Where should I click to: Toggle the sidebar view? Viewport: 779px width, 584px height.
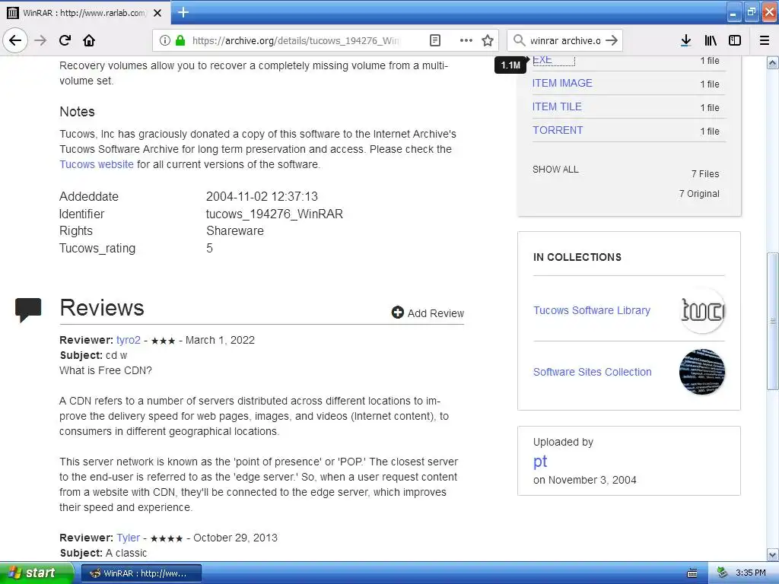tap(735, 40)
